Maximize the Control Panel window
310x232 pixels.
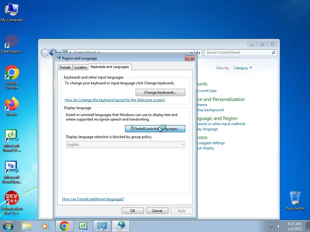262,44
